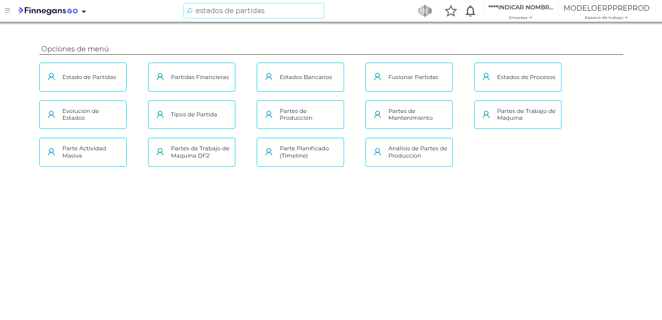Click the search field containing estados de partidas
This screenshot has height=320, width=662.
coord(257,11)
